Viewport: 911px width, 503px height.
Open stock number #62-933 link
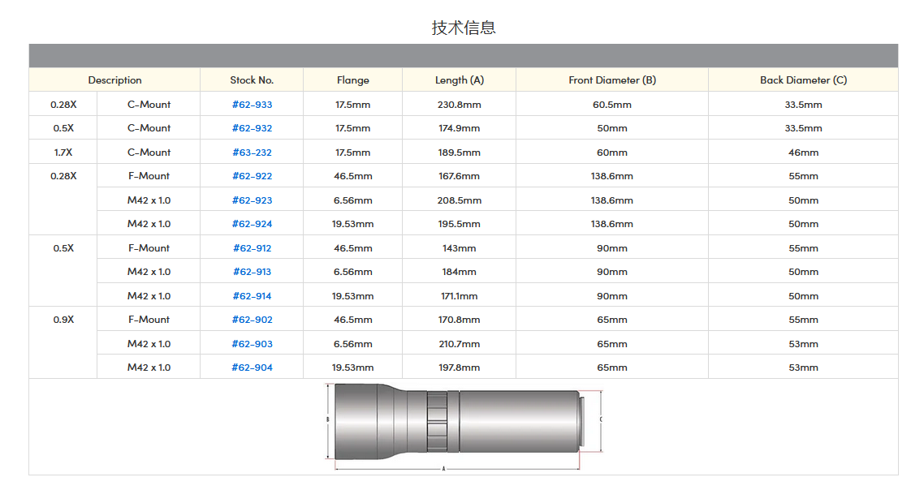click(253, 105)
